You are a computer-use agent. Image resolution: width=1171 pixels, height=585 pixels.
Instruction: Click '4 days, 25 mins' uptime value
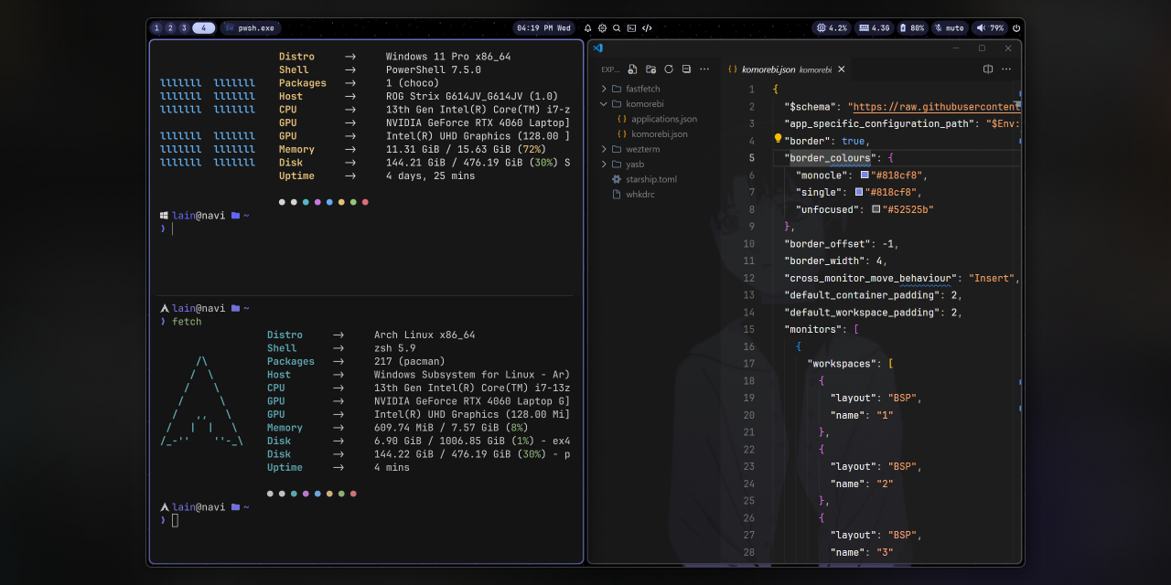[x=431, y=175]
